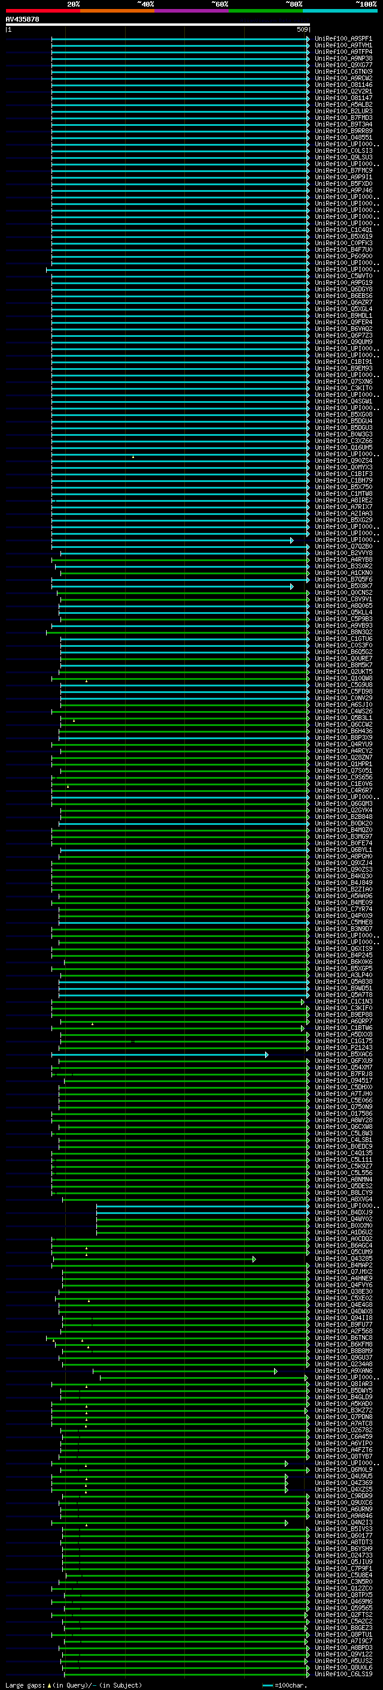Select hit label UniRef100_C7P9F1
Image resolution: width=383 pixels, height=1690 pixels.
(x=343, y=1568)
